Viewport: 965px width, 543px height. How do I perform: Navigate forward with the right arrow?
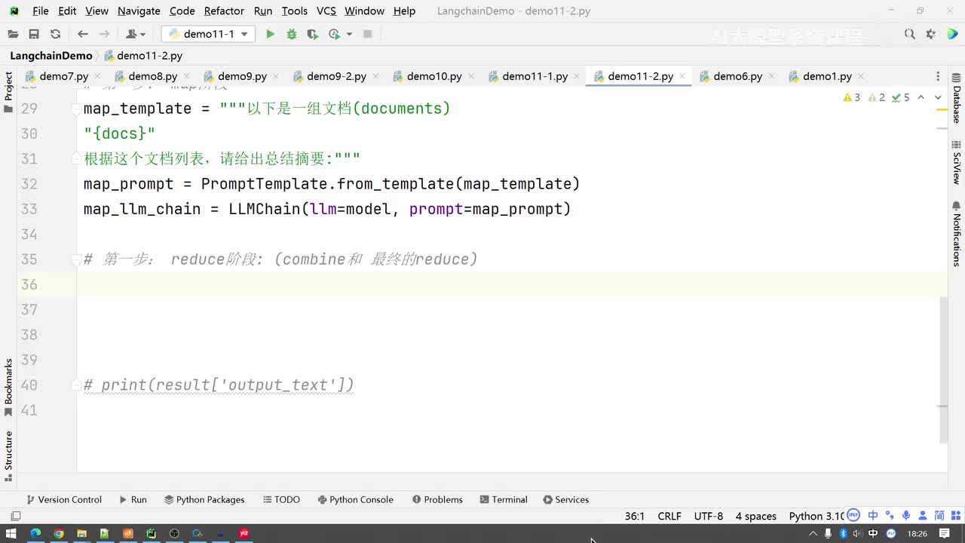105,34
